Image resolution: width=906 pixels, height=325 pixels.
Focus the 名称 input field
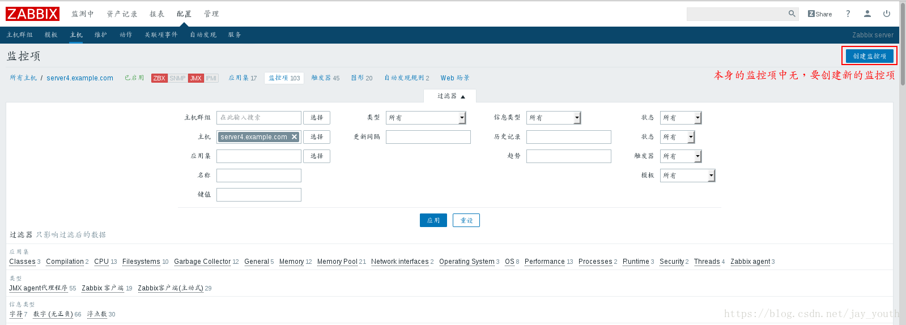[x=259, y=176]
